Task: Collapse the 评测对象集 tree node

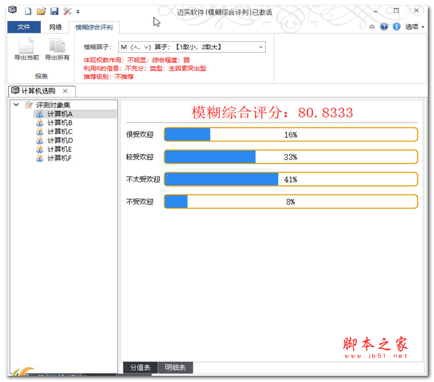Action: tap(16, 105)
